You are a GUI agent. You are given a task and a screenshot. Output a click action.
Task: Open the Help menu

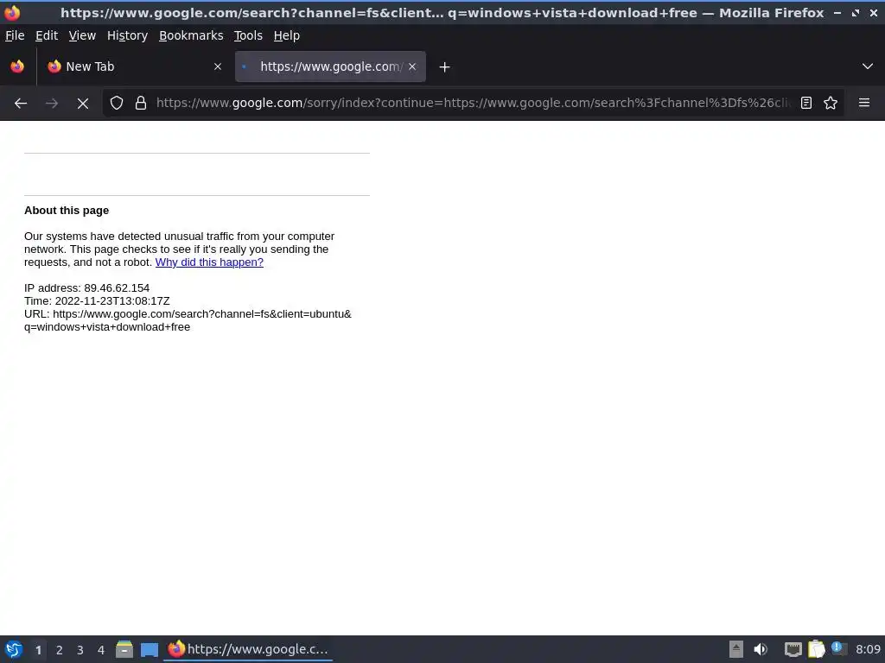click(286, 35)
